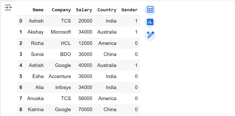Click the Microsoft company cell
Viewport: 235px width, 116px height.
click(x=61, y=32)
